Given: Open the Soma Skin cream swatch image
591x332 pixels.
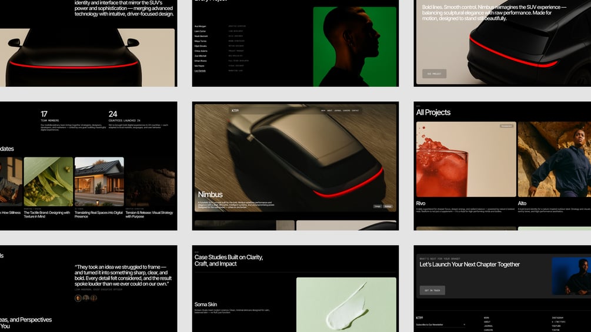Looking at the screenshot, I should click(346, 305).
